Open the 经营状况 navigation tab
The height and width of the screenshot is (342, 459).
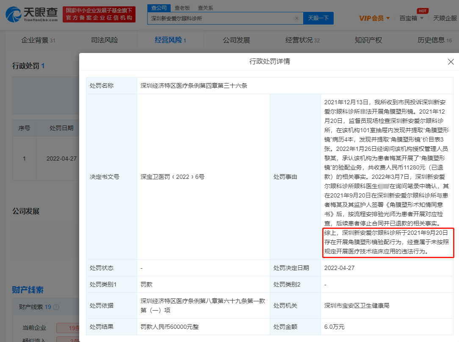302,40
